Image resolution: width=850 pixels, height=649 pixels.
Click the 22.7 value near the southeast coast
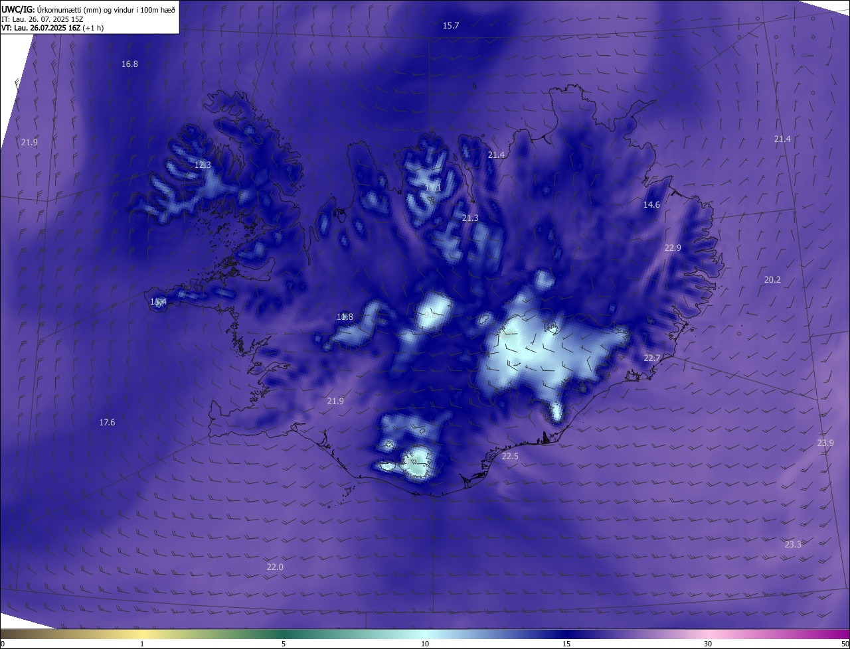[x=652, y=358]
